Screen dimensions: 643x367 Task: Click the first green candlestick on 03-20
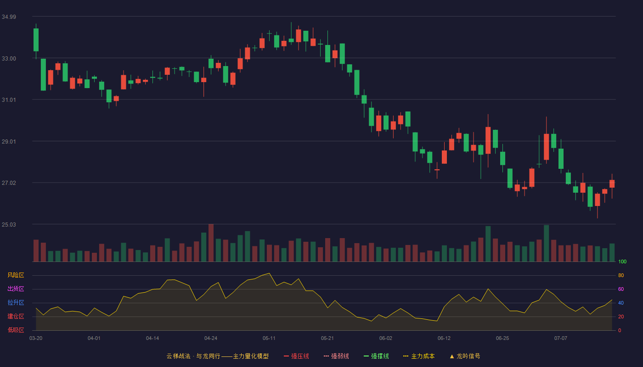click(x=36, y=40)
